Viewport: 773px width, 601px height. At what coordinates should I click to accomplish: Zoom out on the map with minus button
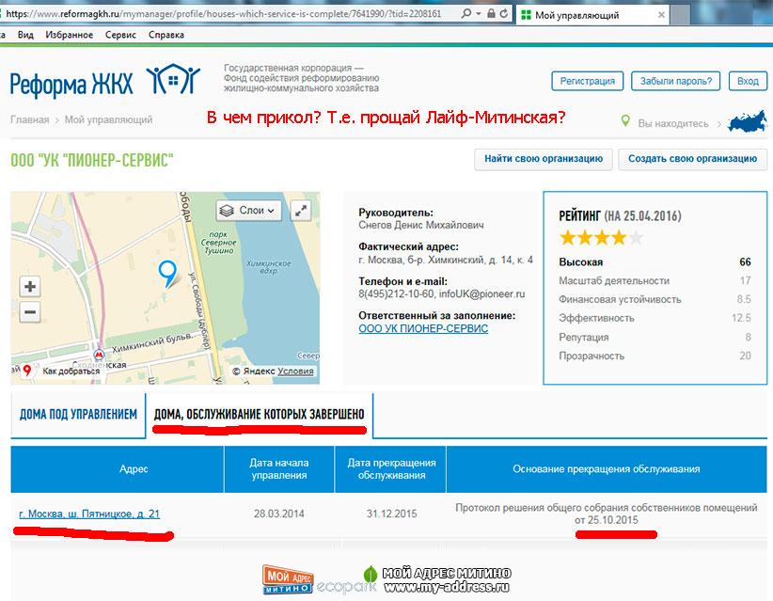point(29,312)
